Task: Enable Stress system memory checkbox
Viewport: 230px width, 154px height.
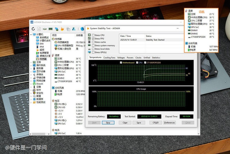Action: click(93, 46)
